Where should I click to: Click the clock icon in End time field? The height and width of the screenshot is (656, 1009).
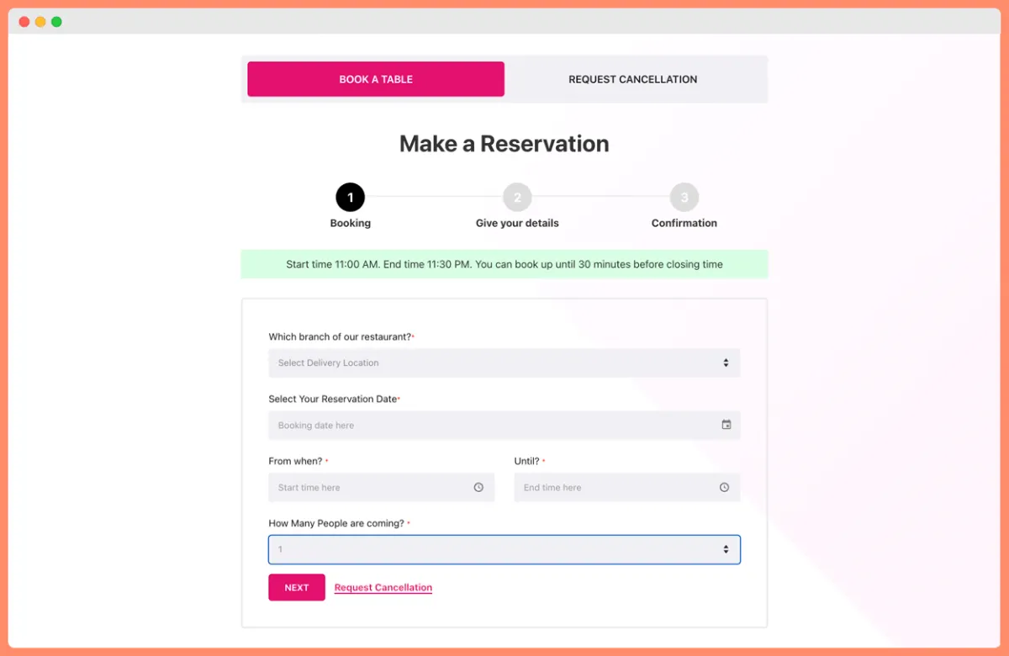(x=724, y=487)
